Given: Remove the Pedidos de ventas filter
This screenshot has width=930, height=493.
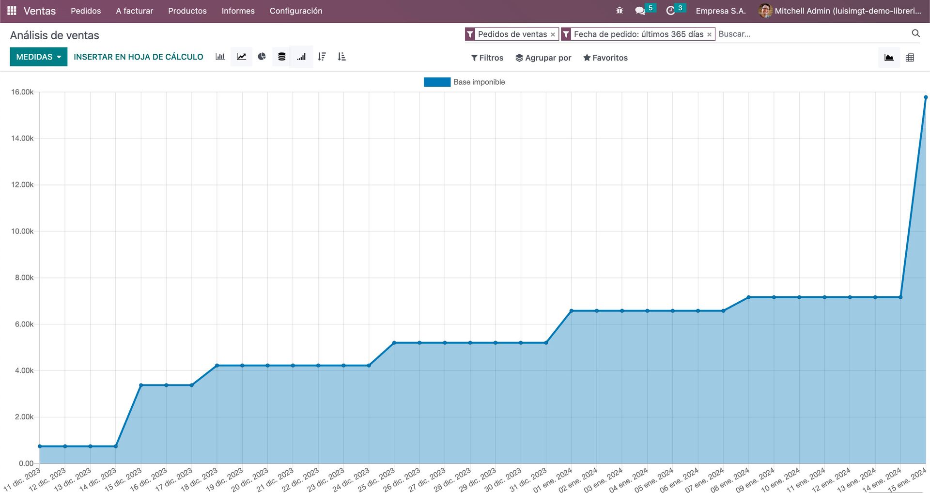Looking at the screenshot, I should [x=553, y=34].
